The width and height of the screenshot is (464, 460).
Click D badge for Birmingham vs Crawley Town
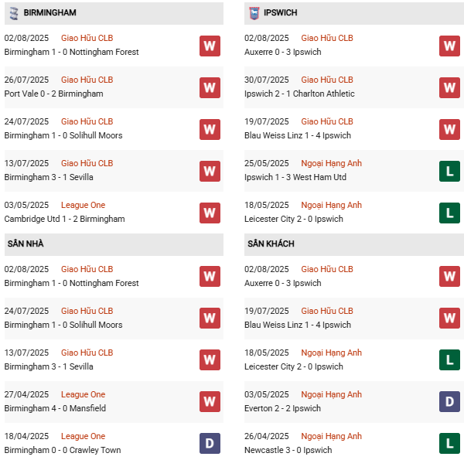pos(210,444)
